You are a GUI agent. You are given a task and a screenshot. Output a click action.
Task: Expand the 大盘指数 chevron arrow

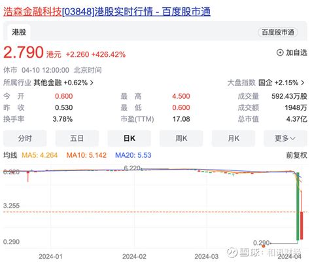[x=303, y=83]
